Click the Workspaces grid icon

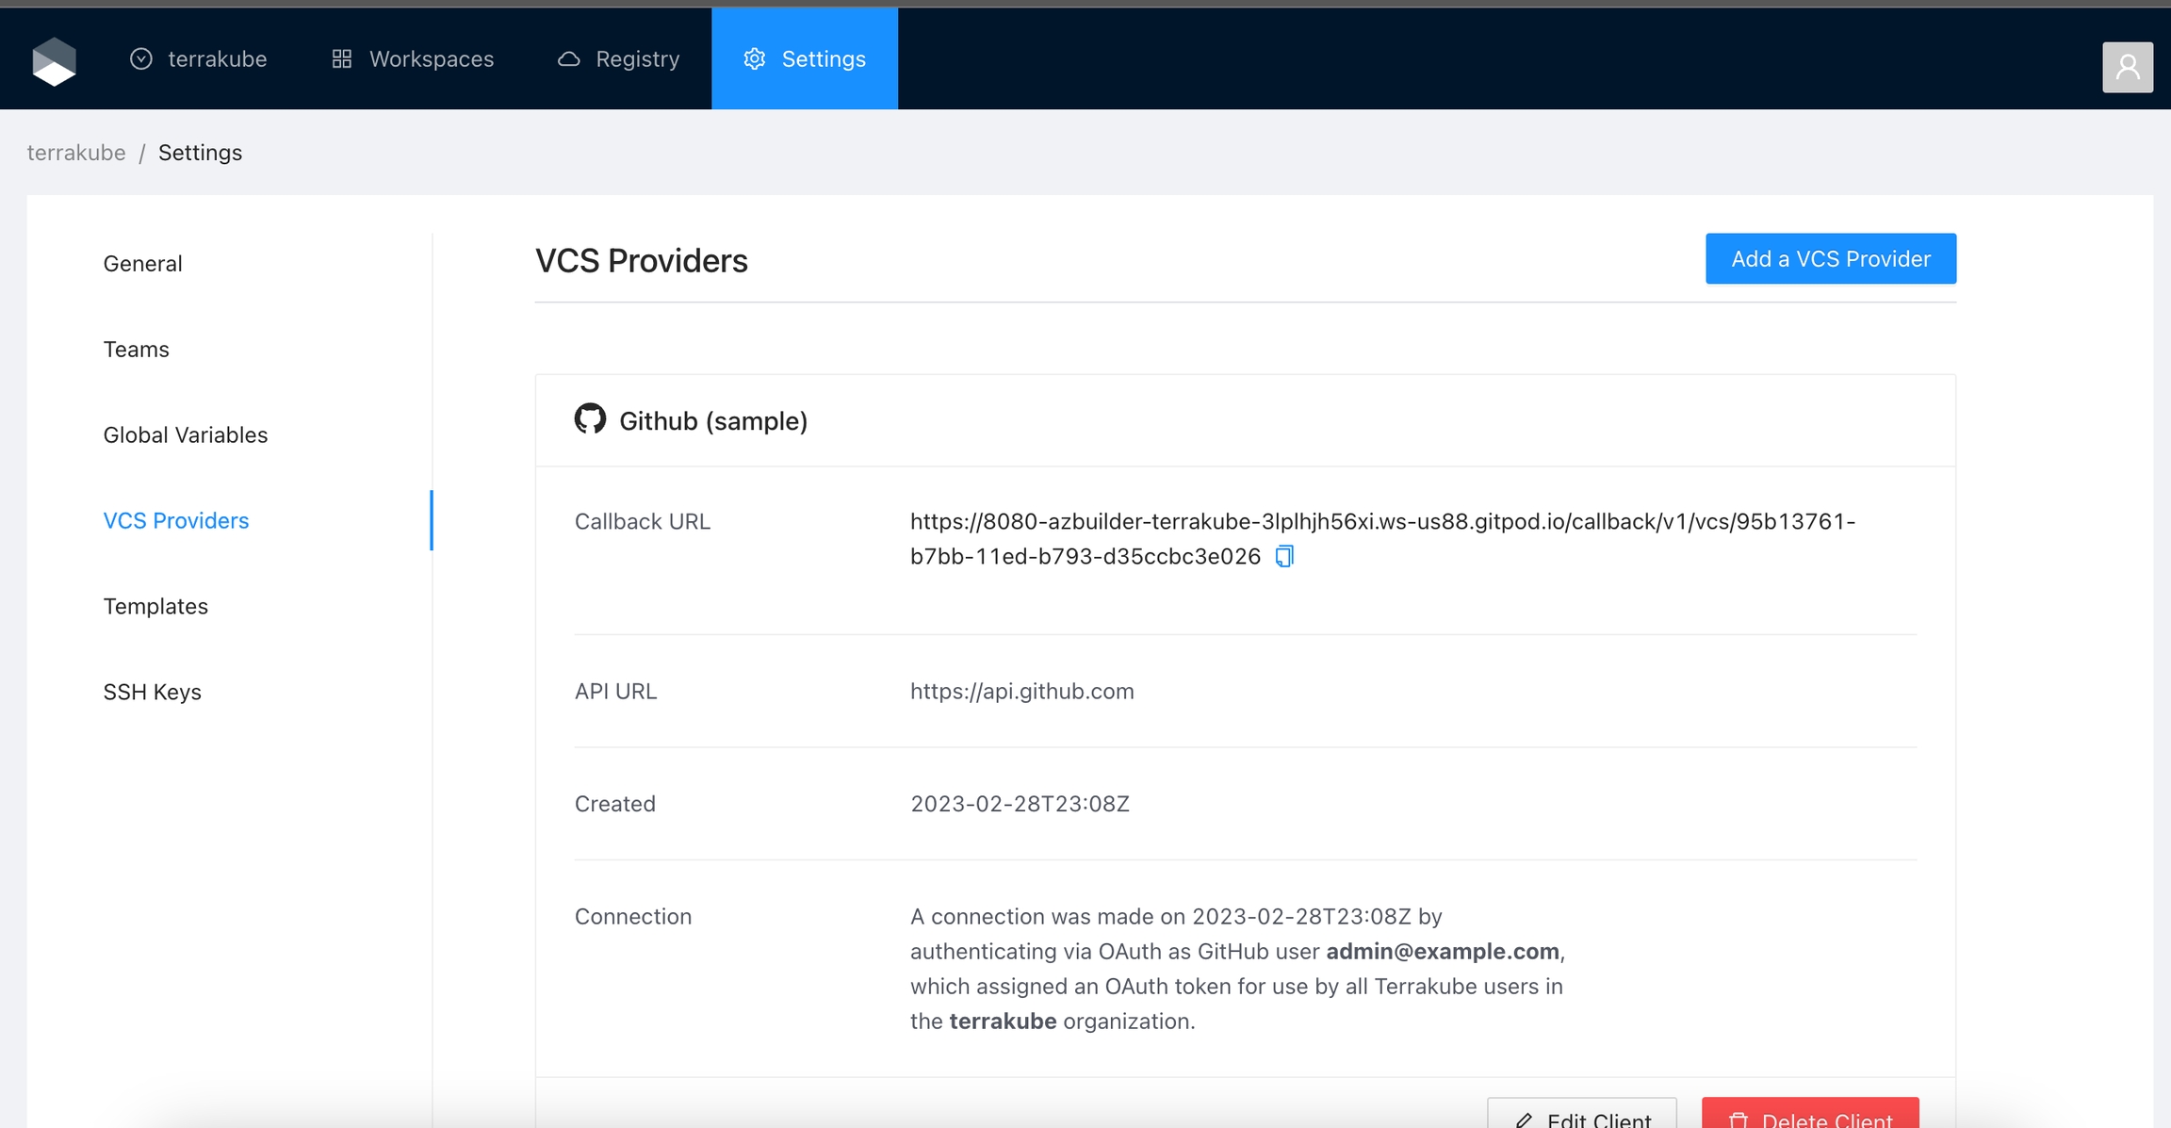pyautogui.click(x=342, y=58)
